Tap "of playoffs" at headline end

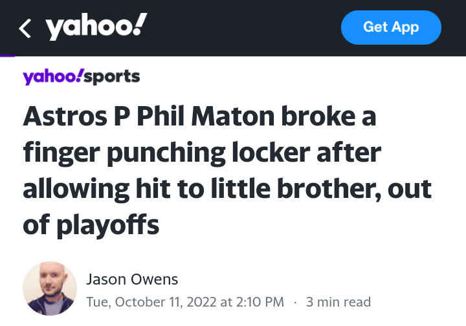pos(91,225)
